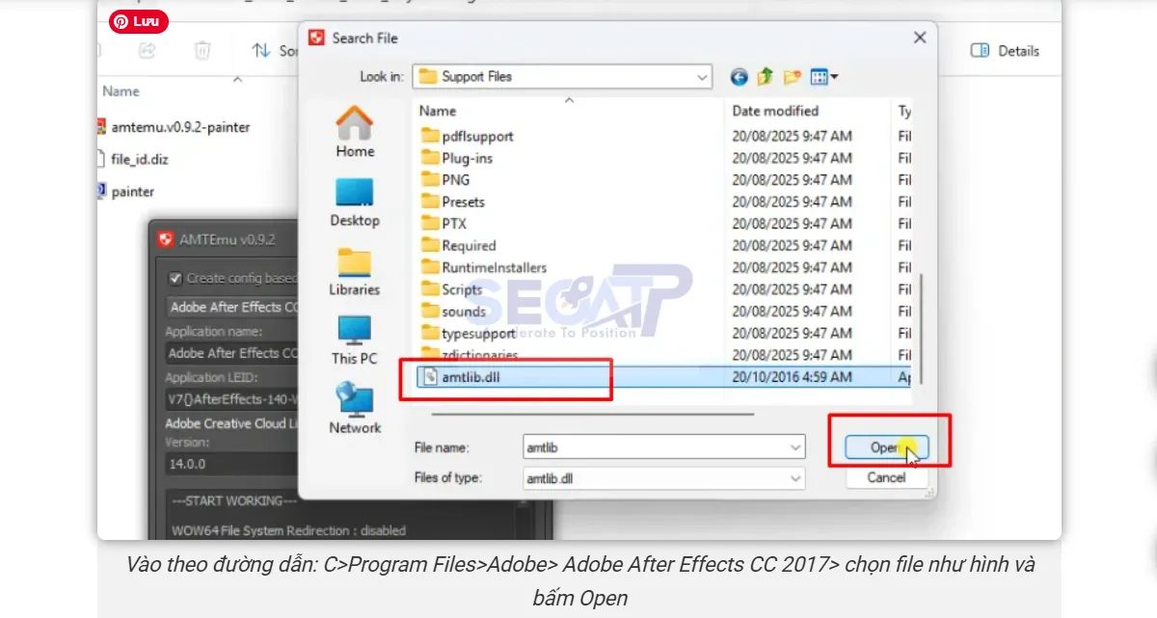Click the AMTEmu v0.9.2 title icon
This screenshot has width=1157, height=618.
tap(166, 239)
